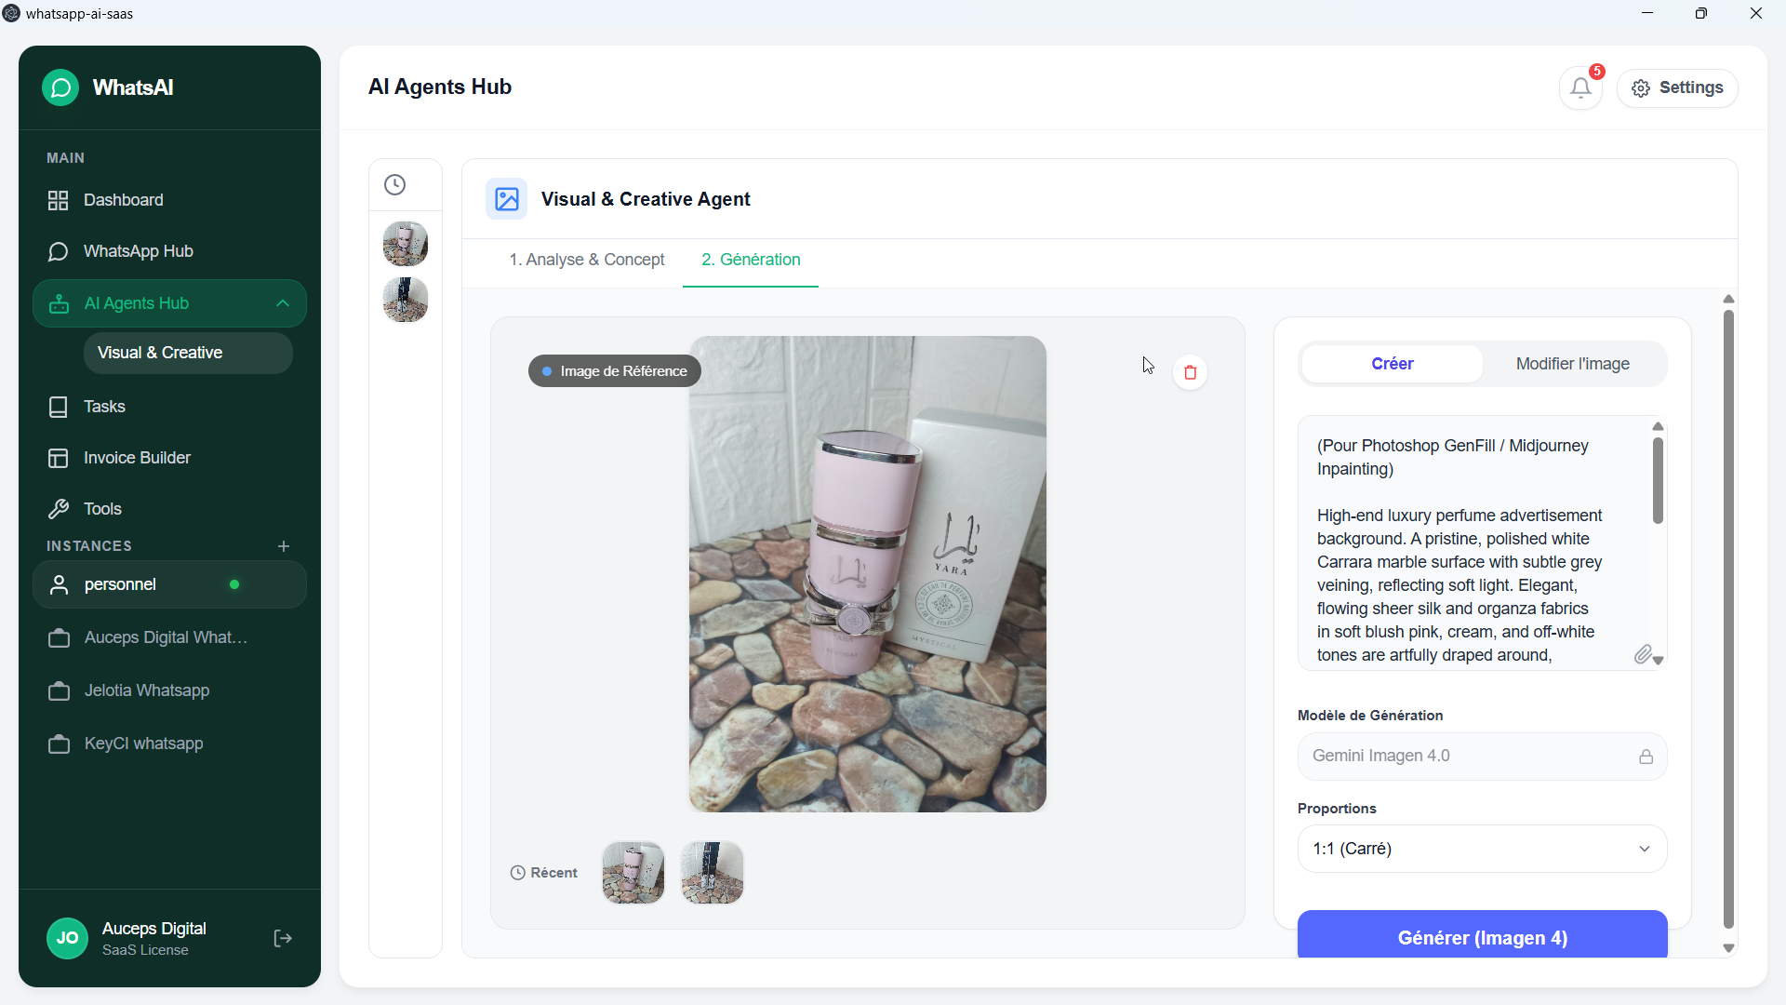Open the WhatsApp Hub page
1786x1005 pixels.
point(138,251)
